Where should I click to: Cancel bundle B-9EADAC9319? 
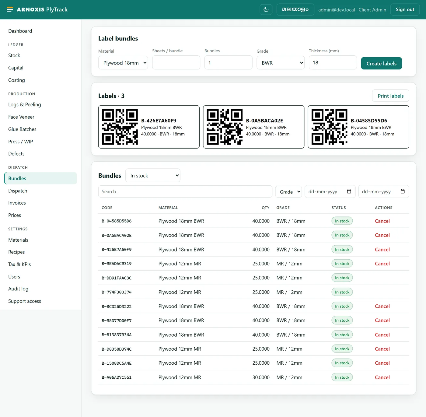click(x=382, y=264)
